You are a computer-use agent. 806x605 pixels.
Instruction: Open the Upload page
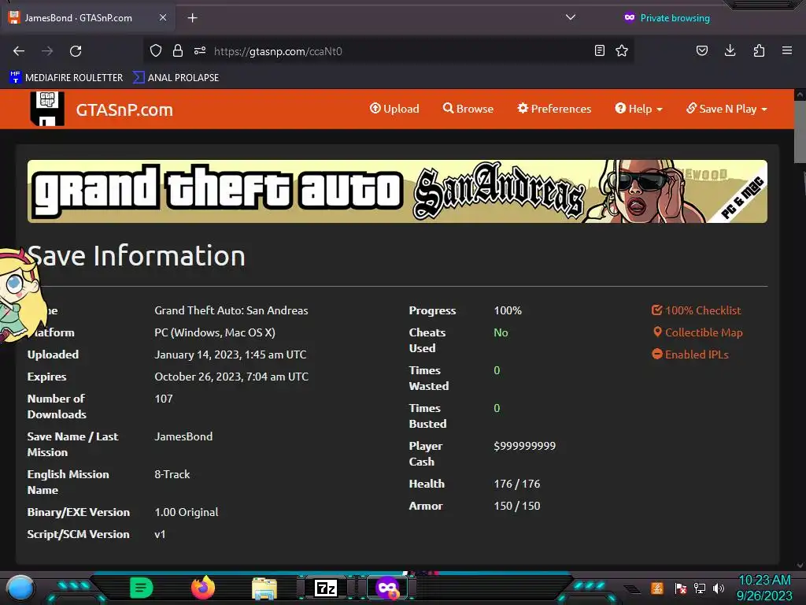(x=395, y=109)
